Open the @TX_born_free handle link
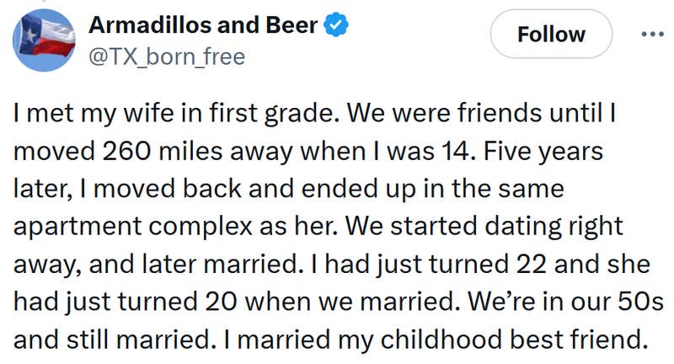This screenshot has width=674, height=364. coord(167,56)
